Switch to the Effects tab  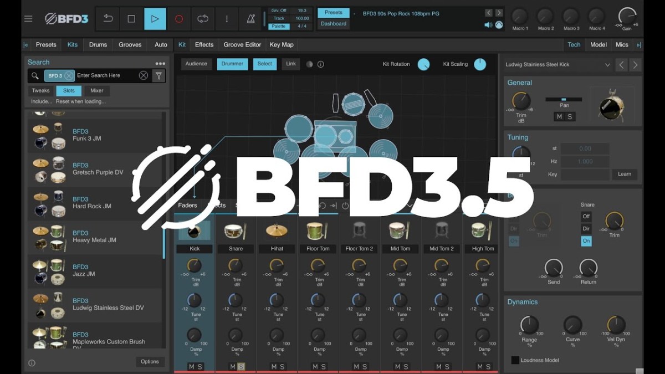(x=203, y=44)
